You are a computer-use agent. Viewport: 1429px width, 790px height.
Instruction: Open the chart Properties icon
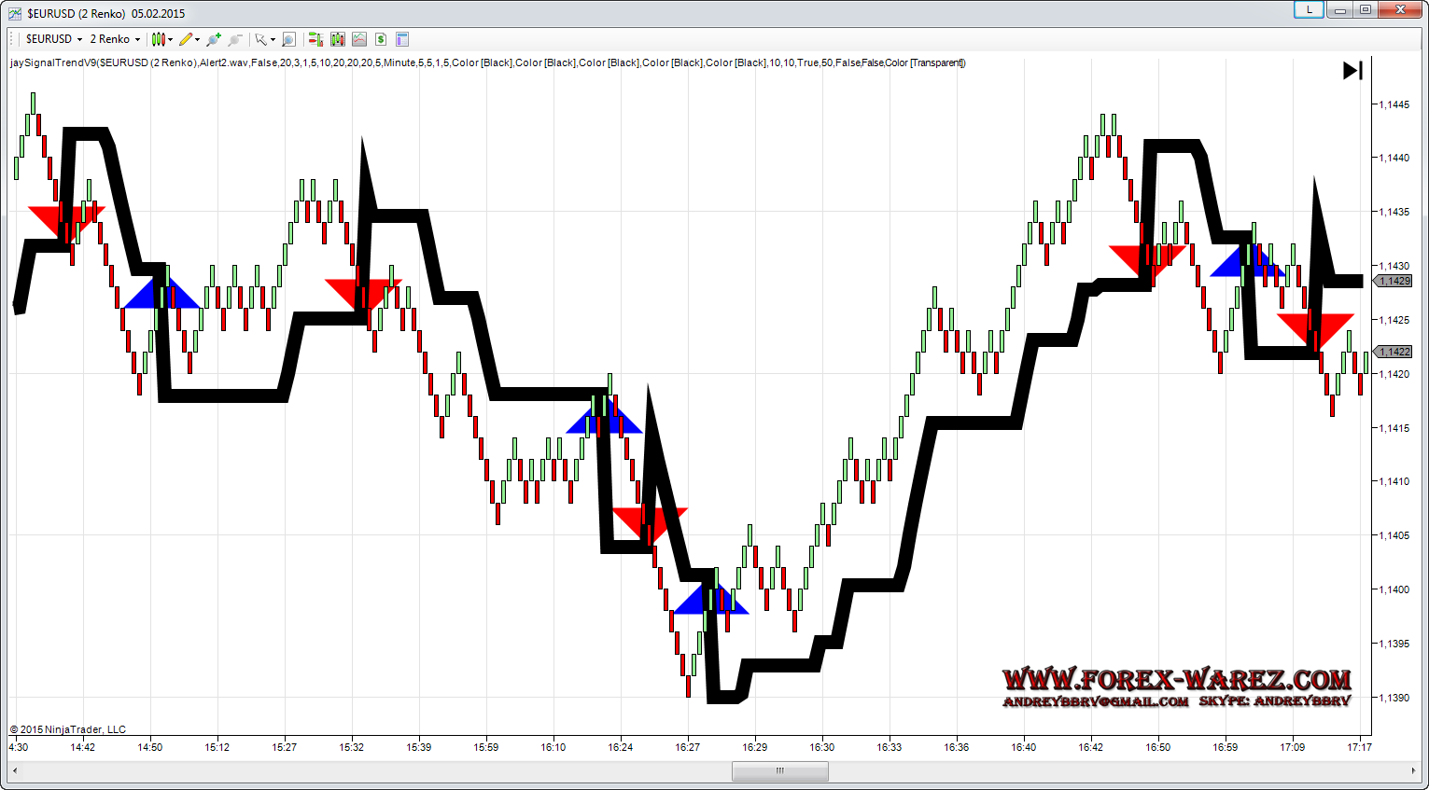[x=402, y=39]
